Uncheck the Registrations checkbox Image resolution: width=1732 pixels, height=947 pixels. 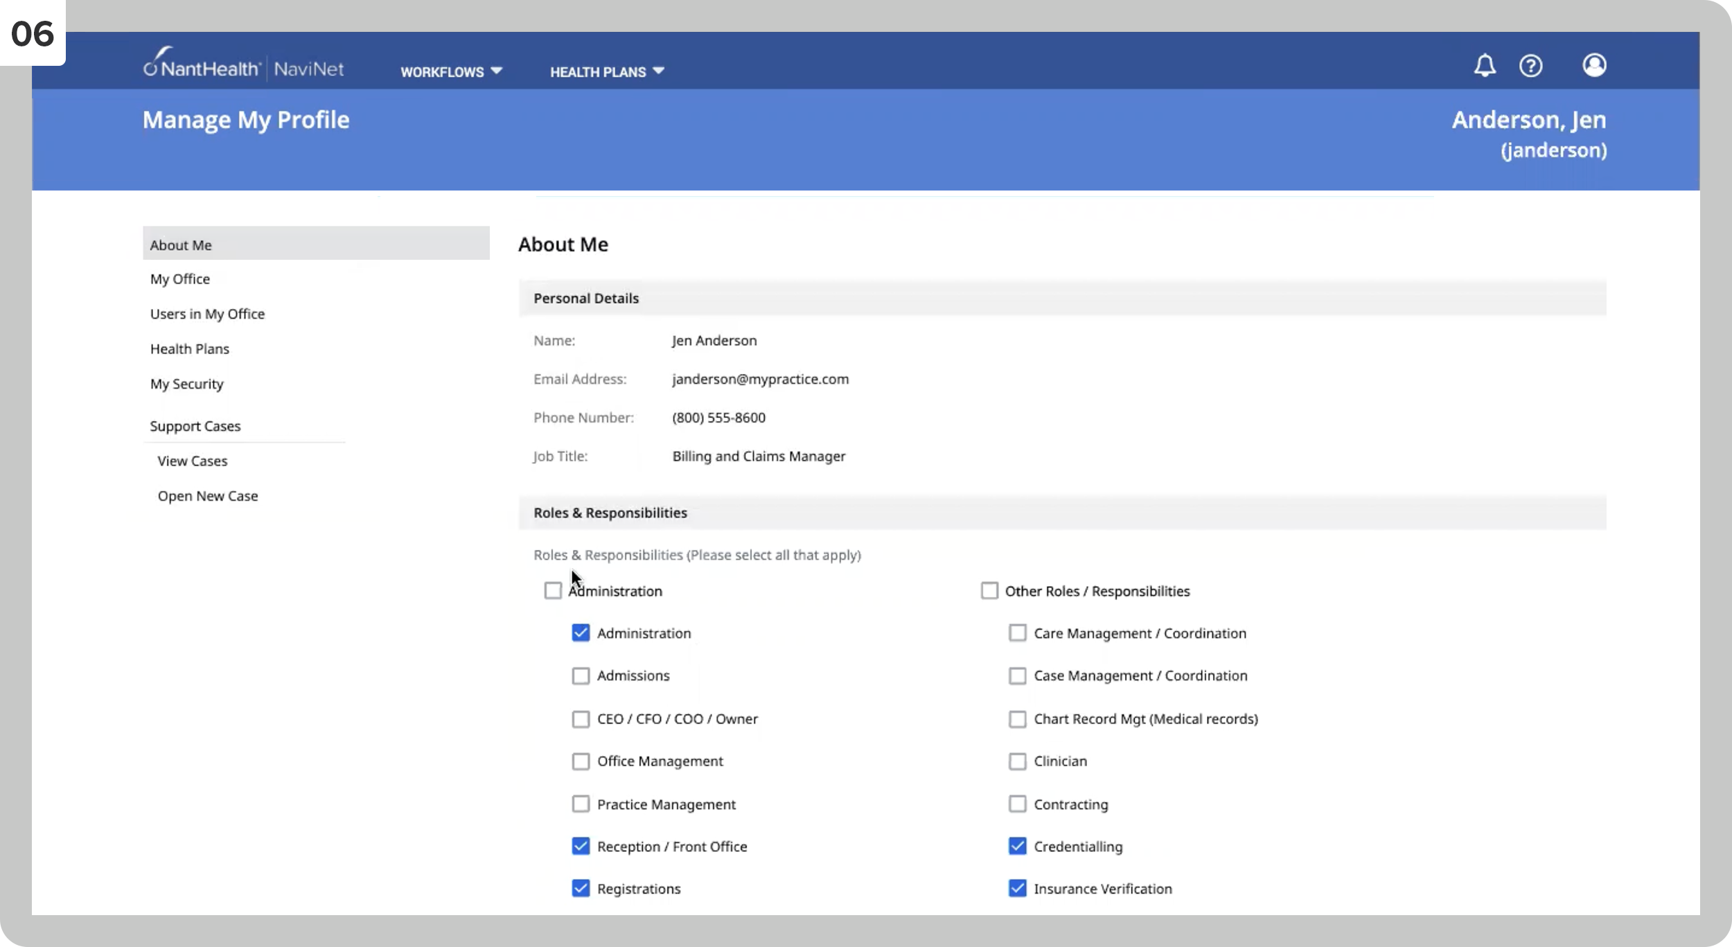pos(581,888)
